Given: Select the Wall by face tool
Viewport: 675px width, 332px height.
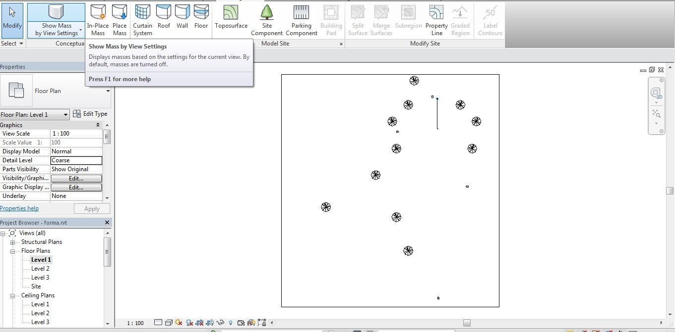Looking at the screenshot, I should (182, 17).
